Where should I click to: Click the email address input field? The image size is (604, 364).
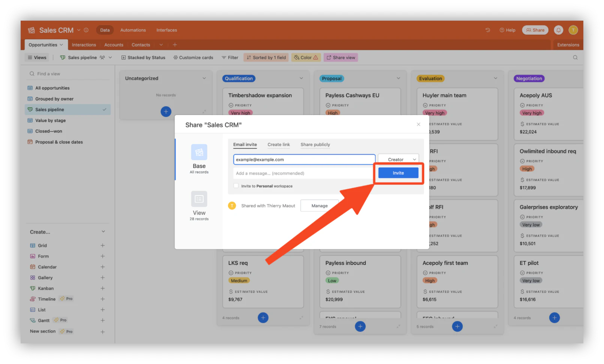[304, 159]
